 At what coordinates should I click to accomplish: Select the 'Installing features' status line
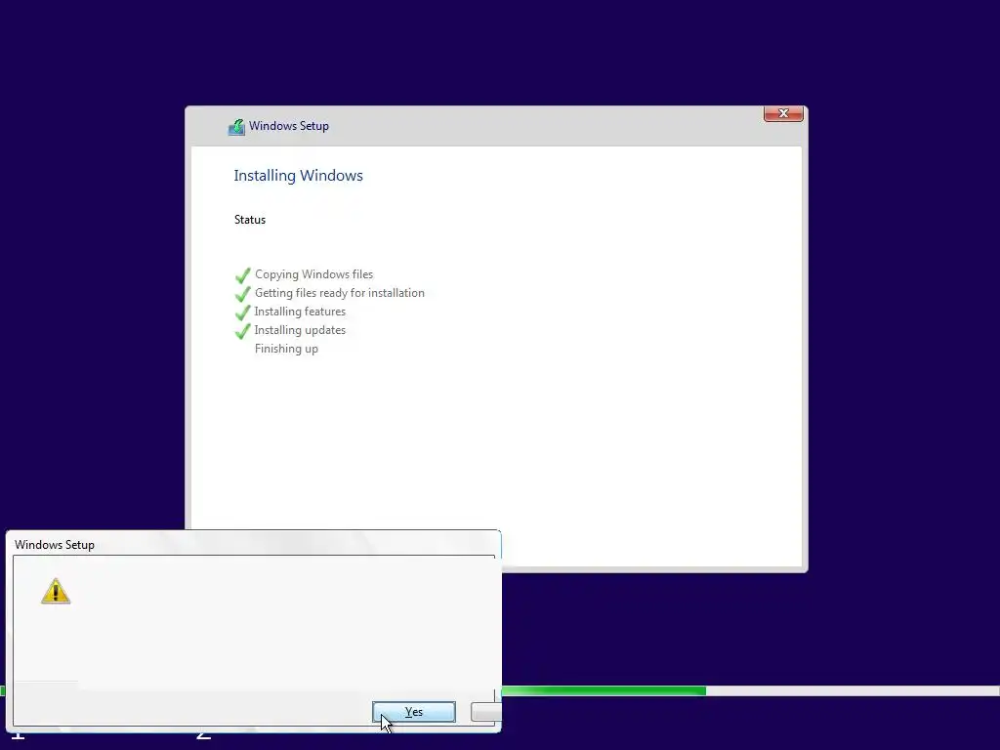[x=300, y=312]
